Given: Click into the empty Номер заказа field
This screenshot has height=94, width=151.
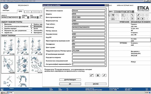Looking at the screenshot, I should tap(89, 31).
